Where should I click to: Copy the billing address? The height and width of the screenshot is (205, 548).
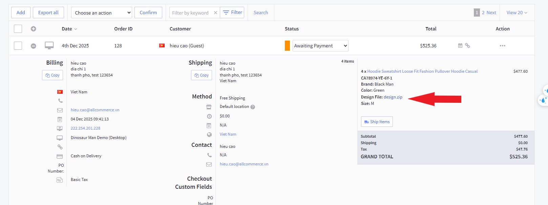52,75
